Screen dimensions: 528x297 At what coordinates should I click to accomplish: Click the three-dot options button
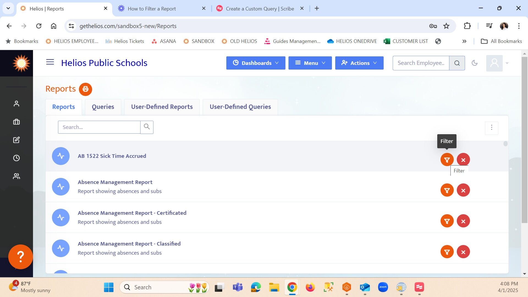click(x=491, y=128)
